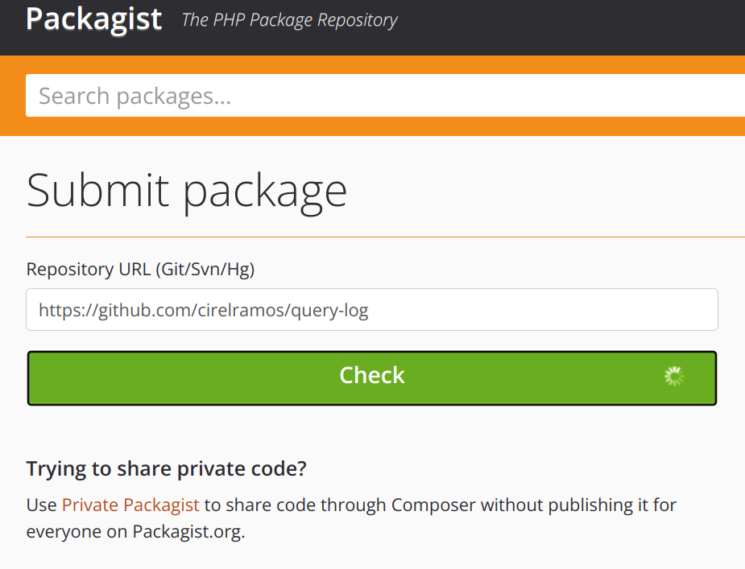Open the Private Packagist link
745x569 pixels.
click(130, 505)
